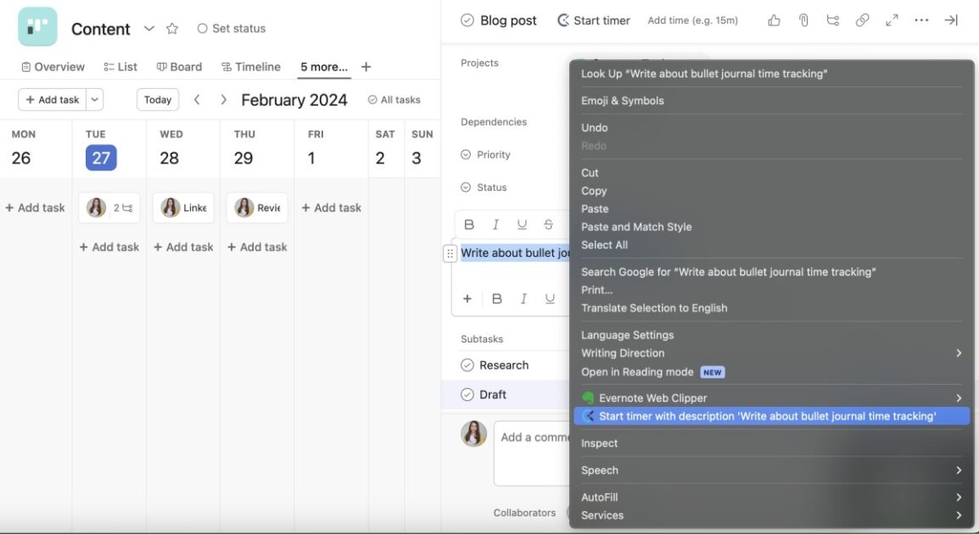Open the subtask/dependency icon next to attachments
This screenshot has height=534, width=979.
[x=832, y=19]
